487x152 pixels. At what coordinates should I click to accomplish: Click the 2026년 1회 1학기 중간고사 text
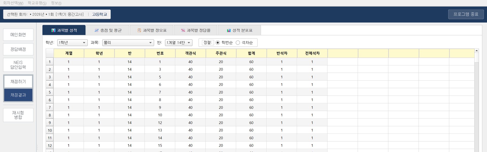coord(57,14)
